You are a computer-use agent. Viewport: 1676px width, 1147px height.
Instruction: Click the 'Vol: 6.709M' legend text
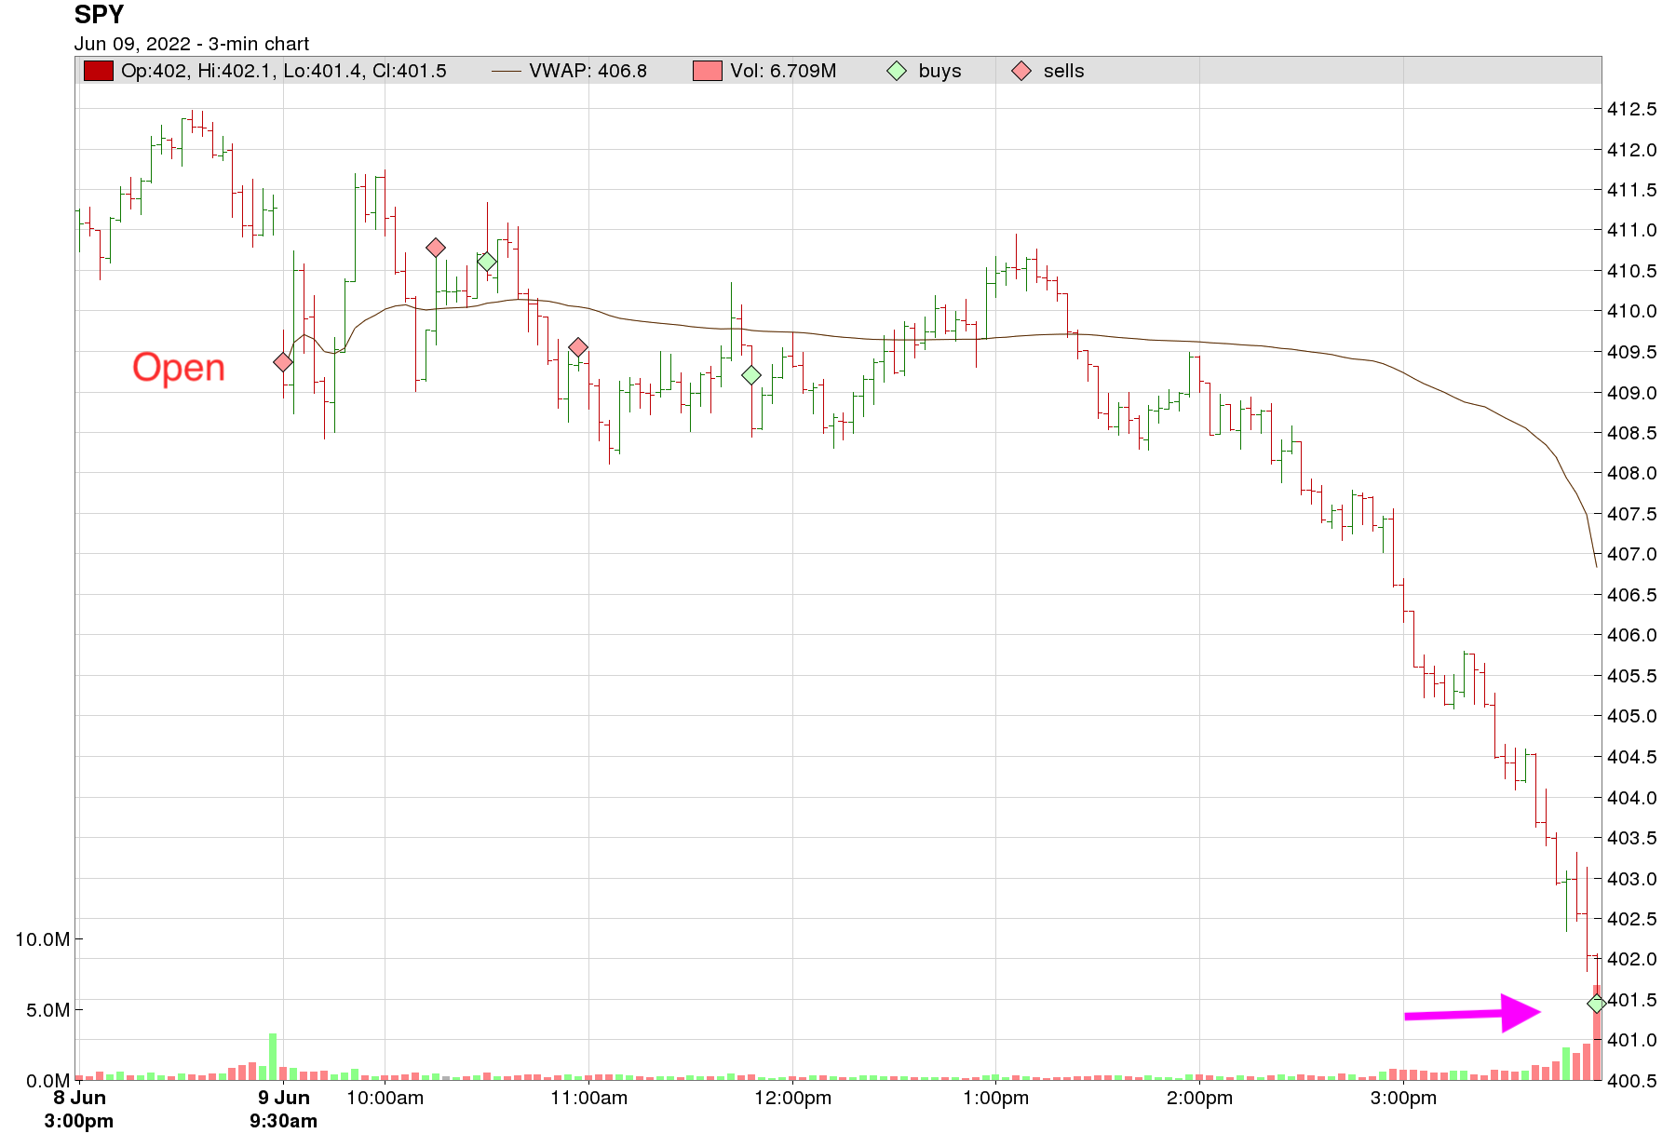pos(783,71)
